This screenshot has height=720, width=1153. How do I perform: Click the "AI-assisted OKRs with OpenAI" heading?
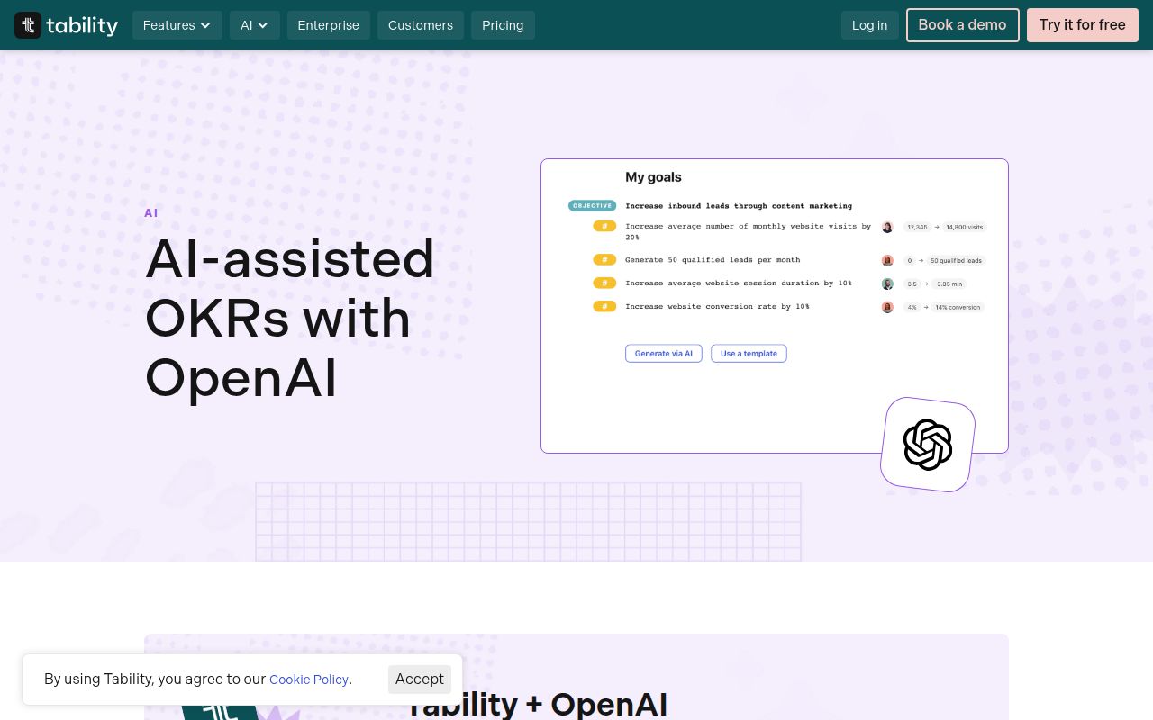290,318
